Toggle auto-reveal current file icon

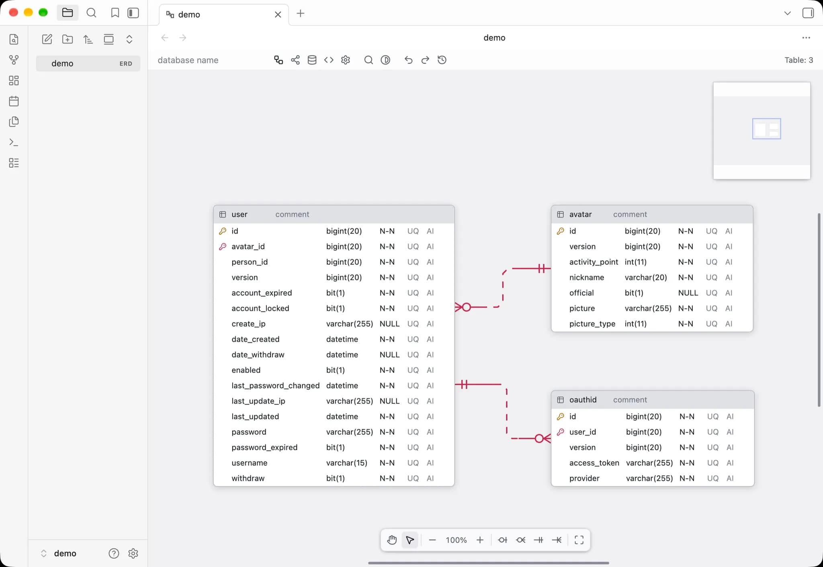[x=109, y=39]
